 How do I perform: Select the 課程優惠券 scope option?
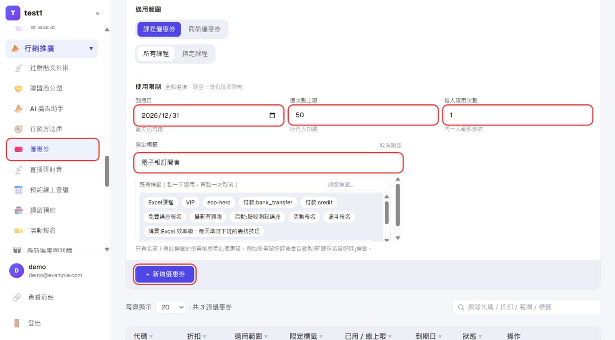(159, 29)
